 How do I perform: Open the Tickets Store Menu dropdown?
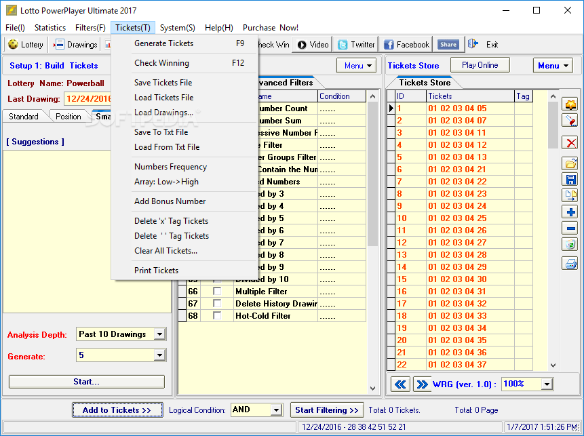point(553,66)
